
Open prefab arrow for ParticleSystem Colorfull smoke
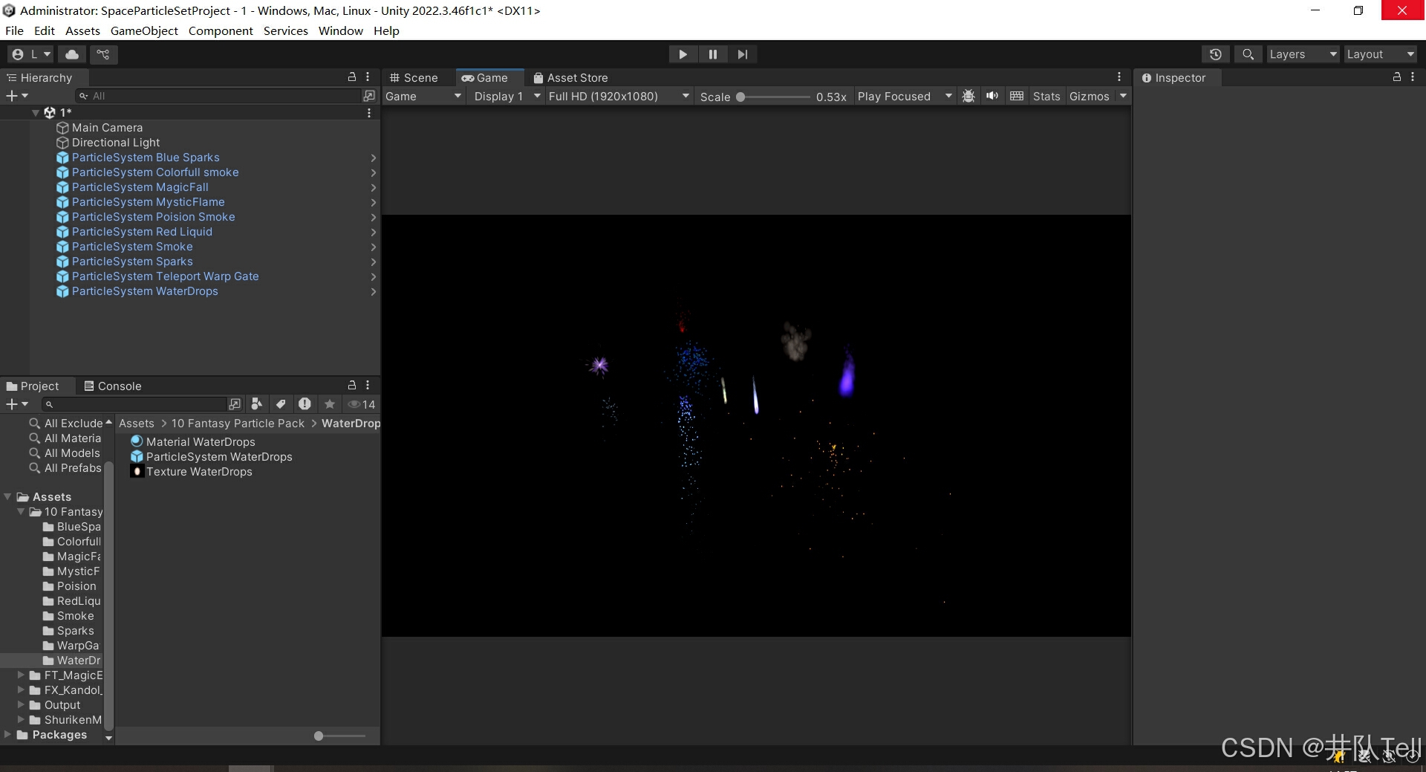(373, 172)
